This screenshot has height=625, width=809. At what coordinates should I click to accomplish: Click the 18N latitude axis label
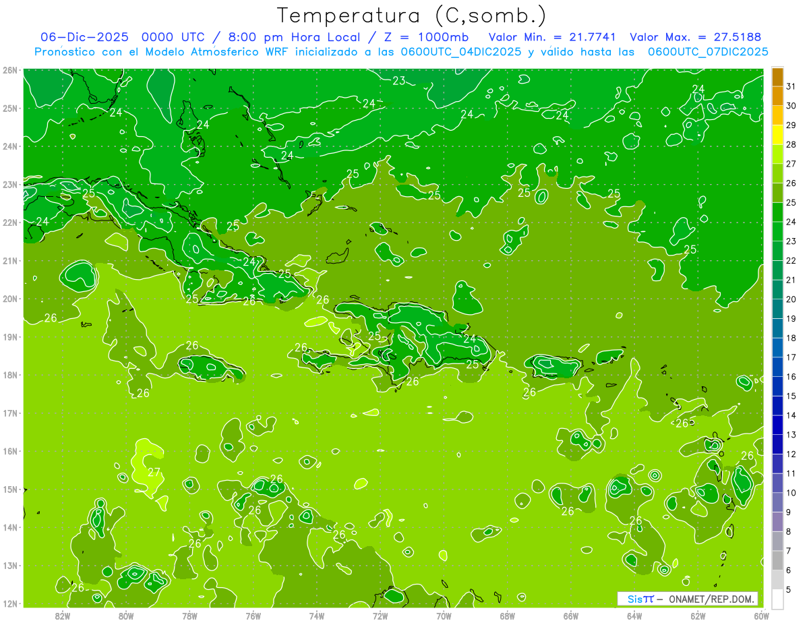pyautogui.click(x=10, y=375)
